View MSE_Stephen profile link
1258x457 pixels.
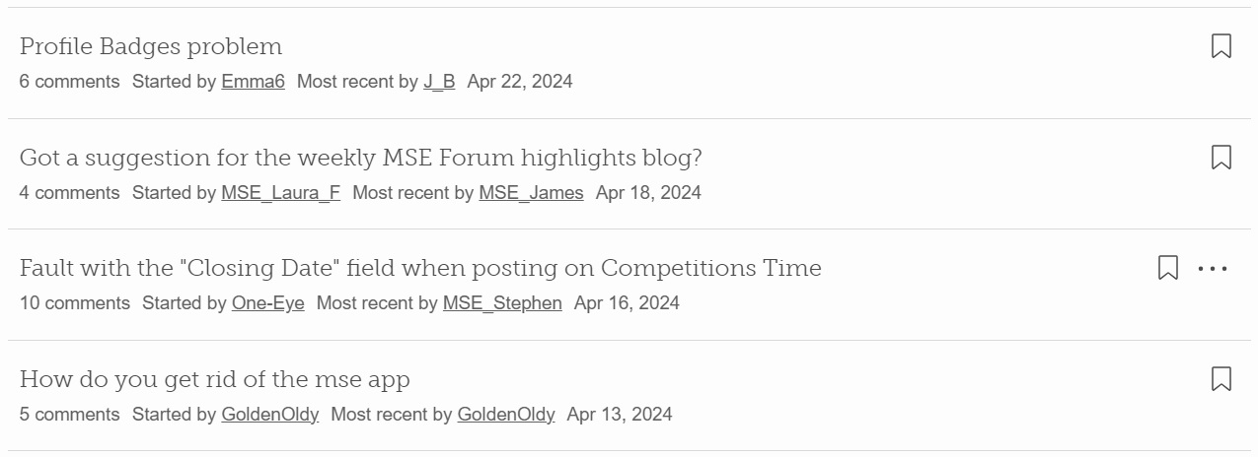[x=502, y=303]
